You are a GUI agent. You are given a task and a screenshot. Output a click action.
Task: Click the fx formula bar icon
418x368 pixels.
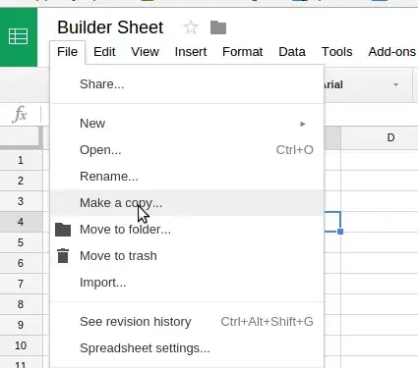click(20, 114)
